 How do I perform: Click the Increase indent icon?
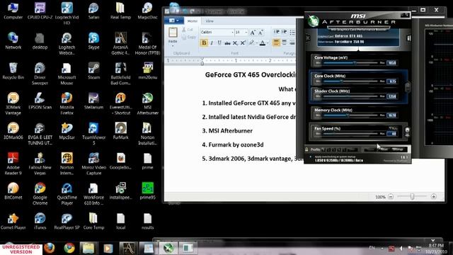(x=285, y=32)
